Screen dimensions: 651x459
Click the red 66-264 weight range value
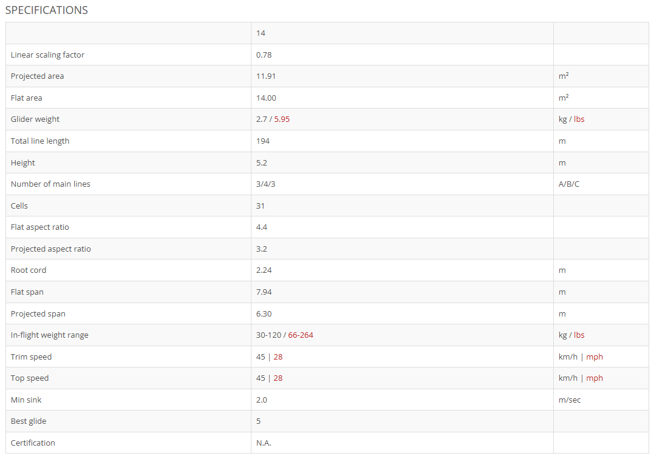(301, 335)
